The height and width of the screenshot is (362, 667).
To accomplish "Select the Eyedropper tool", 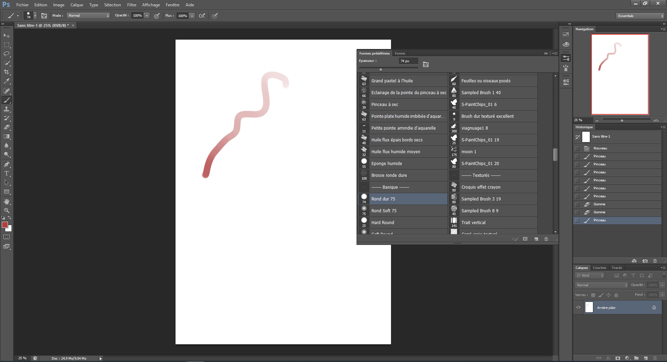I will click(x=7, y=81).
